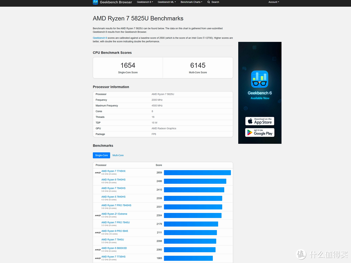The height and width of the screenshot is (263, 351).
Task: Click the Geekbench 6 Available Now ad text
Action: [x=260, y=95]
